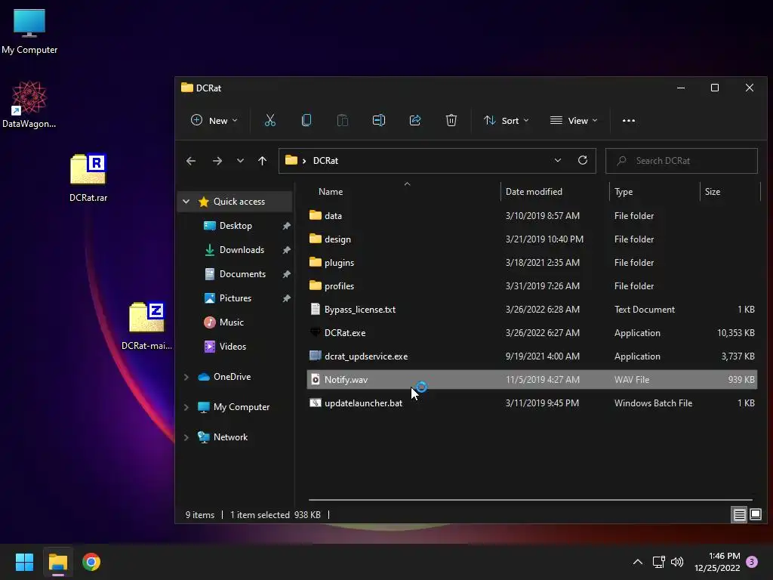
Task: Switch to large thumbnails view in status bar
Action: [755, 515]
